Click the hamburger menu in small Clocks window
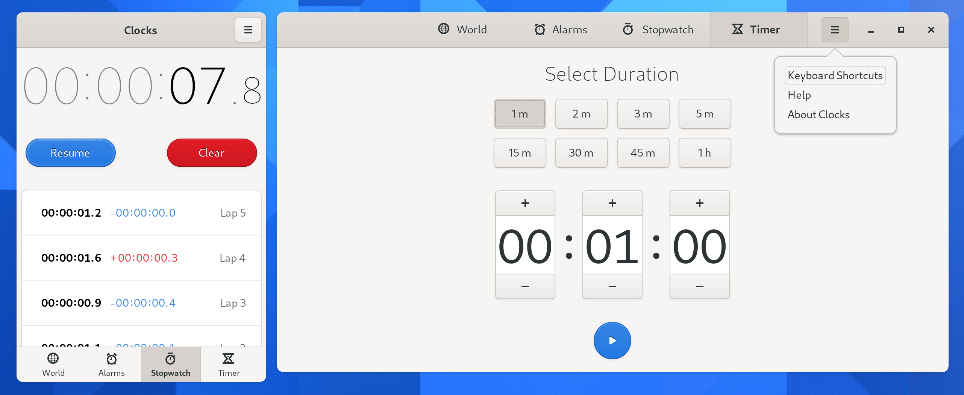Image resolution: width=964 pixels, height=395 pixels. (248, 30)
